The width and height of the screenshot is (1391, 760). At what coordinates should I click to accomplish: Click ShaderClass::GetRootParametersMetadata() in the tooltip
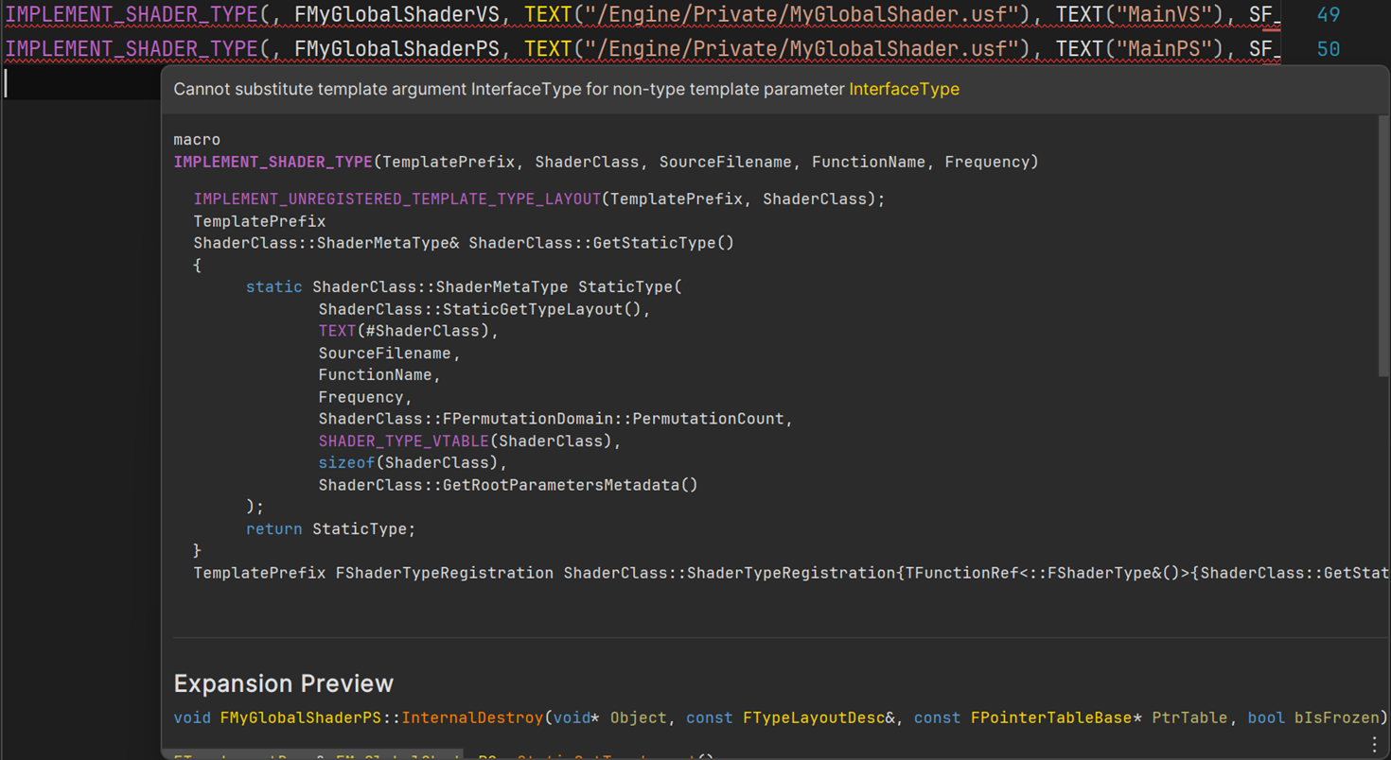click(x=508, y=485)
